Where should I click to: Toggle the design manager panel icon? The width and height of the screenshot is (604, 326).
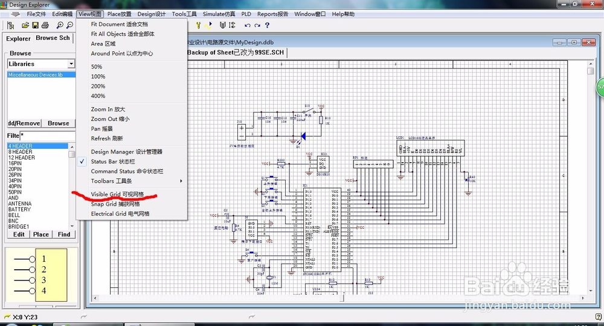(x=11, y=25)
